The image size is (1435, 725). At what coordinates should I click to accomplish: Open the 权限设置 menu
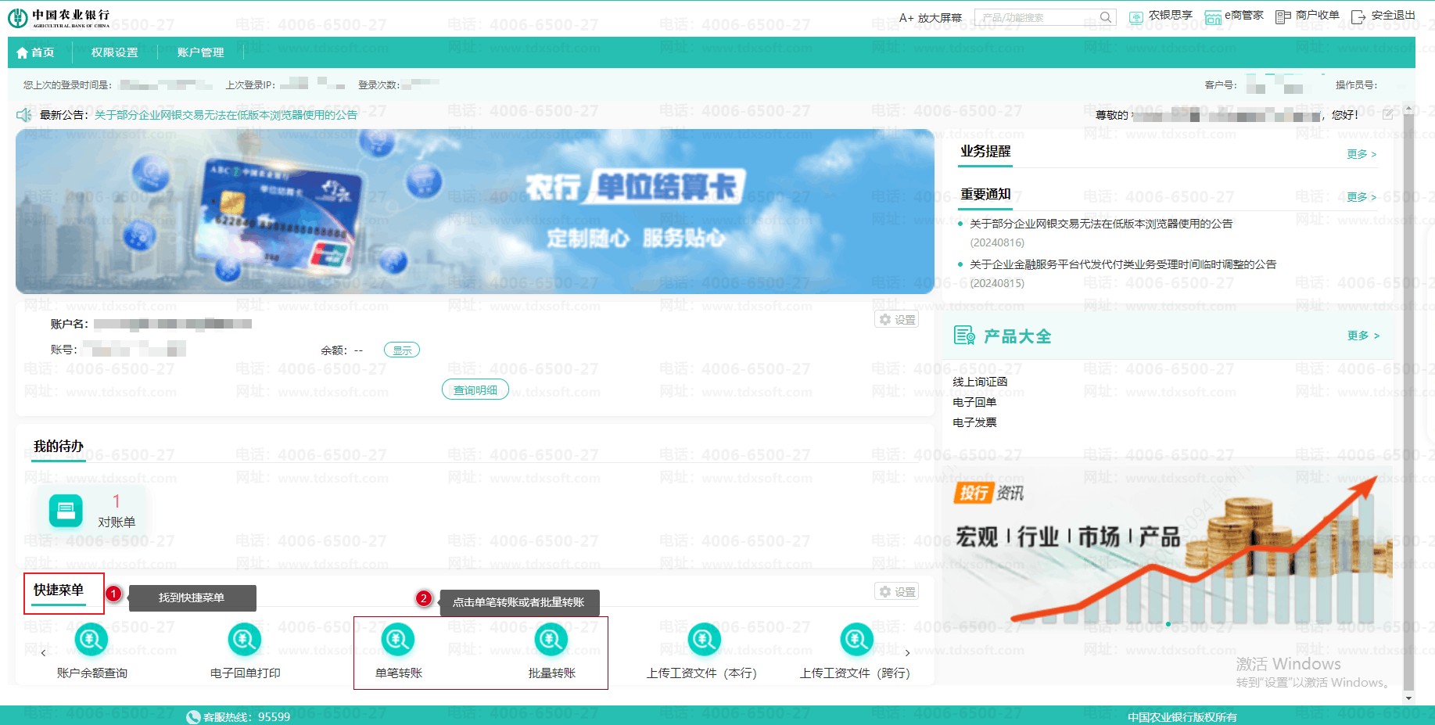pos(114,52)
